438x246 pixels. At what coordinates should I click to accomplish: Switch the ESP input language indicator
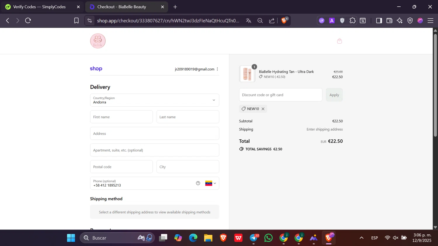(x=375, y=238)
